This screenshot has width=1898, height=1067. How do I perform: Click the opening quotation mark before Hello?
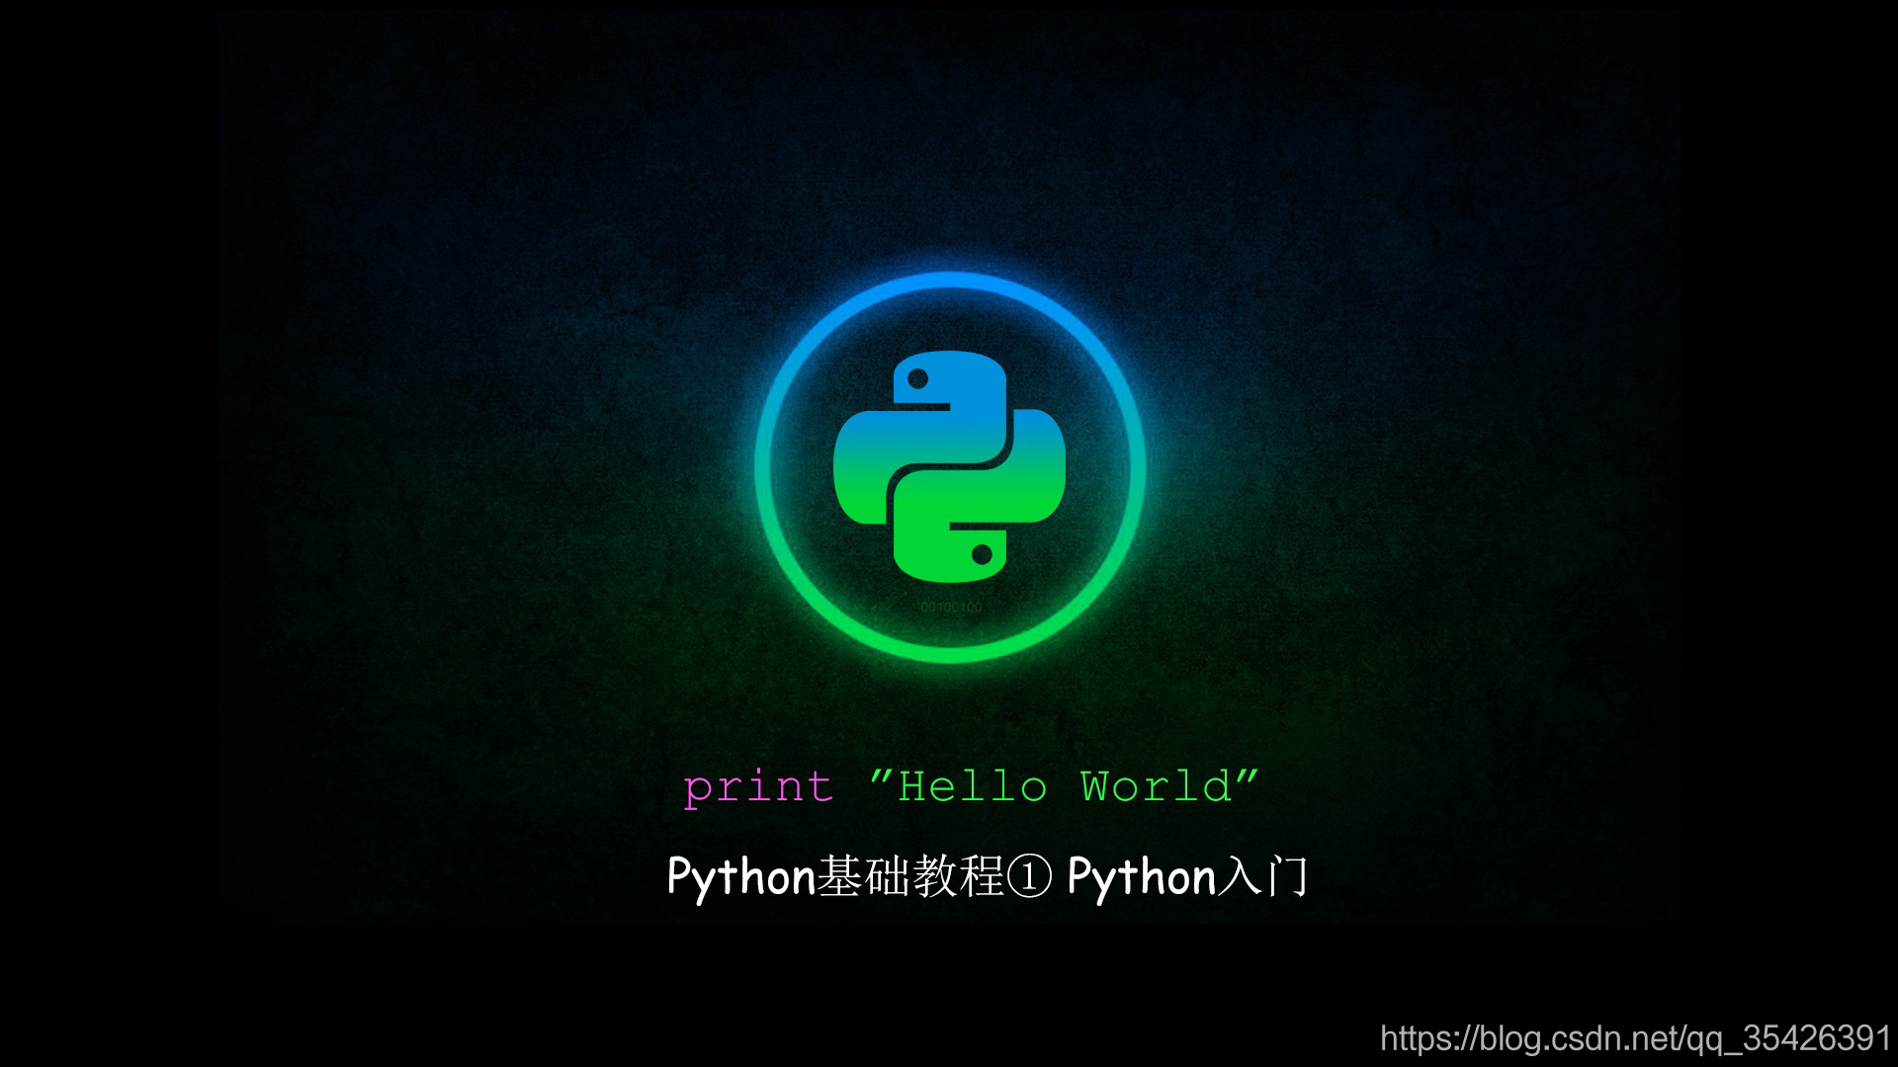point(881,775)
